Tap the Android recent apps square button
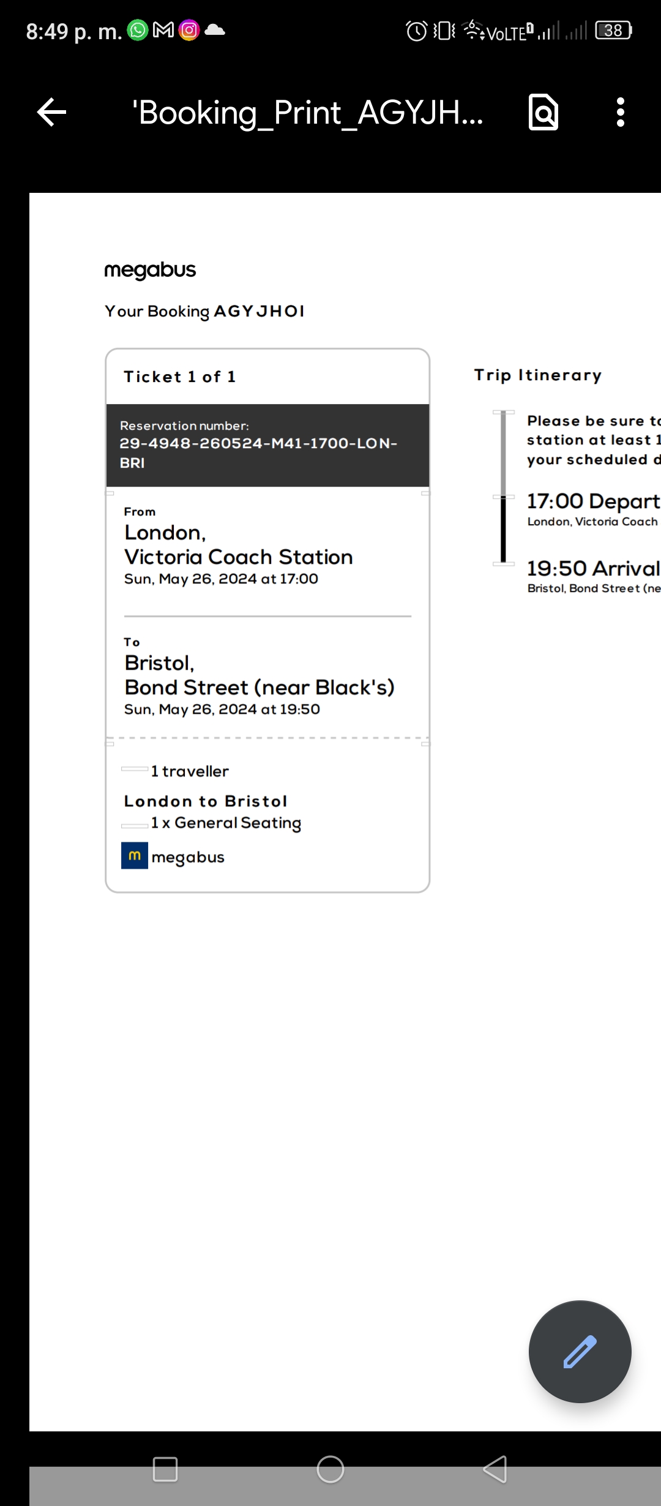Image resolution: width=661 pixels, height=1506 pixels. tap(165, 1469)
